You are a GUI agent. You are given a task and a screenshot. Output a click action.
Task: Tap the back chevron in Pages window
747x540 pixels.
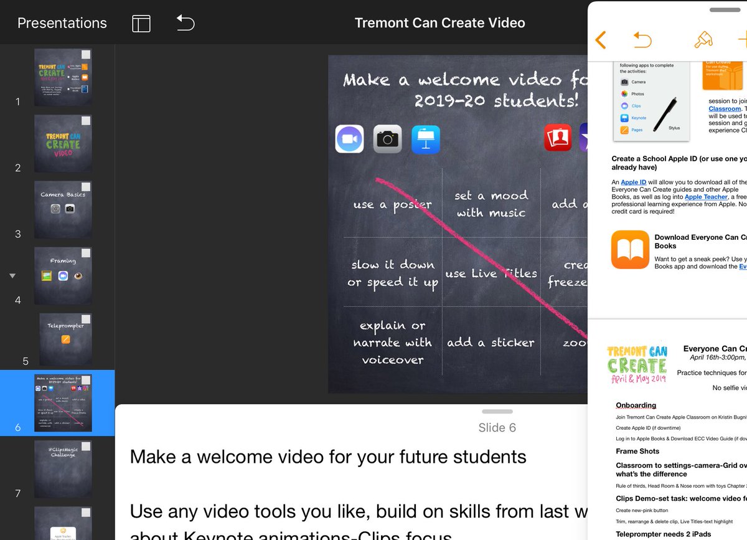pos(600,40)
